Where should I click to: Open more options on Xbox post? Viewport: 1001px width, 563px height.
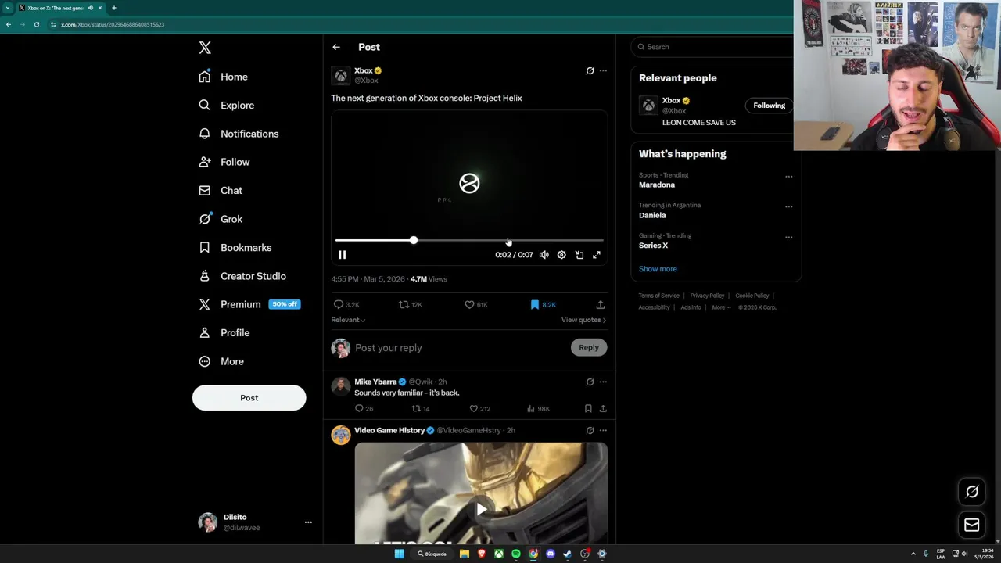[603, 70]
